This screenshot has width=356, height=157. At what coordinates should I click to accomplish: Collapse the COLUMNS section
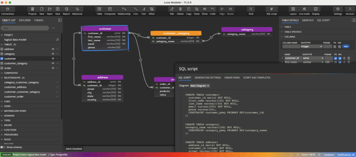[282, 37]
